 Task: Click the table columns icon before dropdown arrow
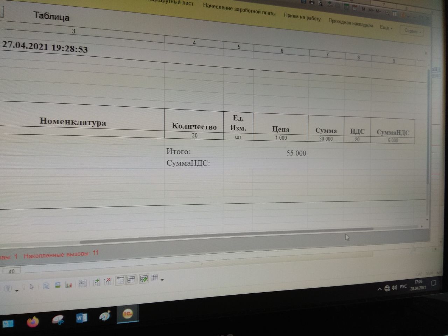[154, 278]
